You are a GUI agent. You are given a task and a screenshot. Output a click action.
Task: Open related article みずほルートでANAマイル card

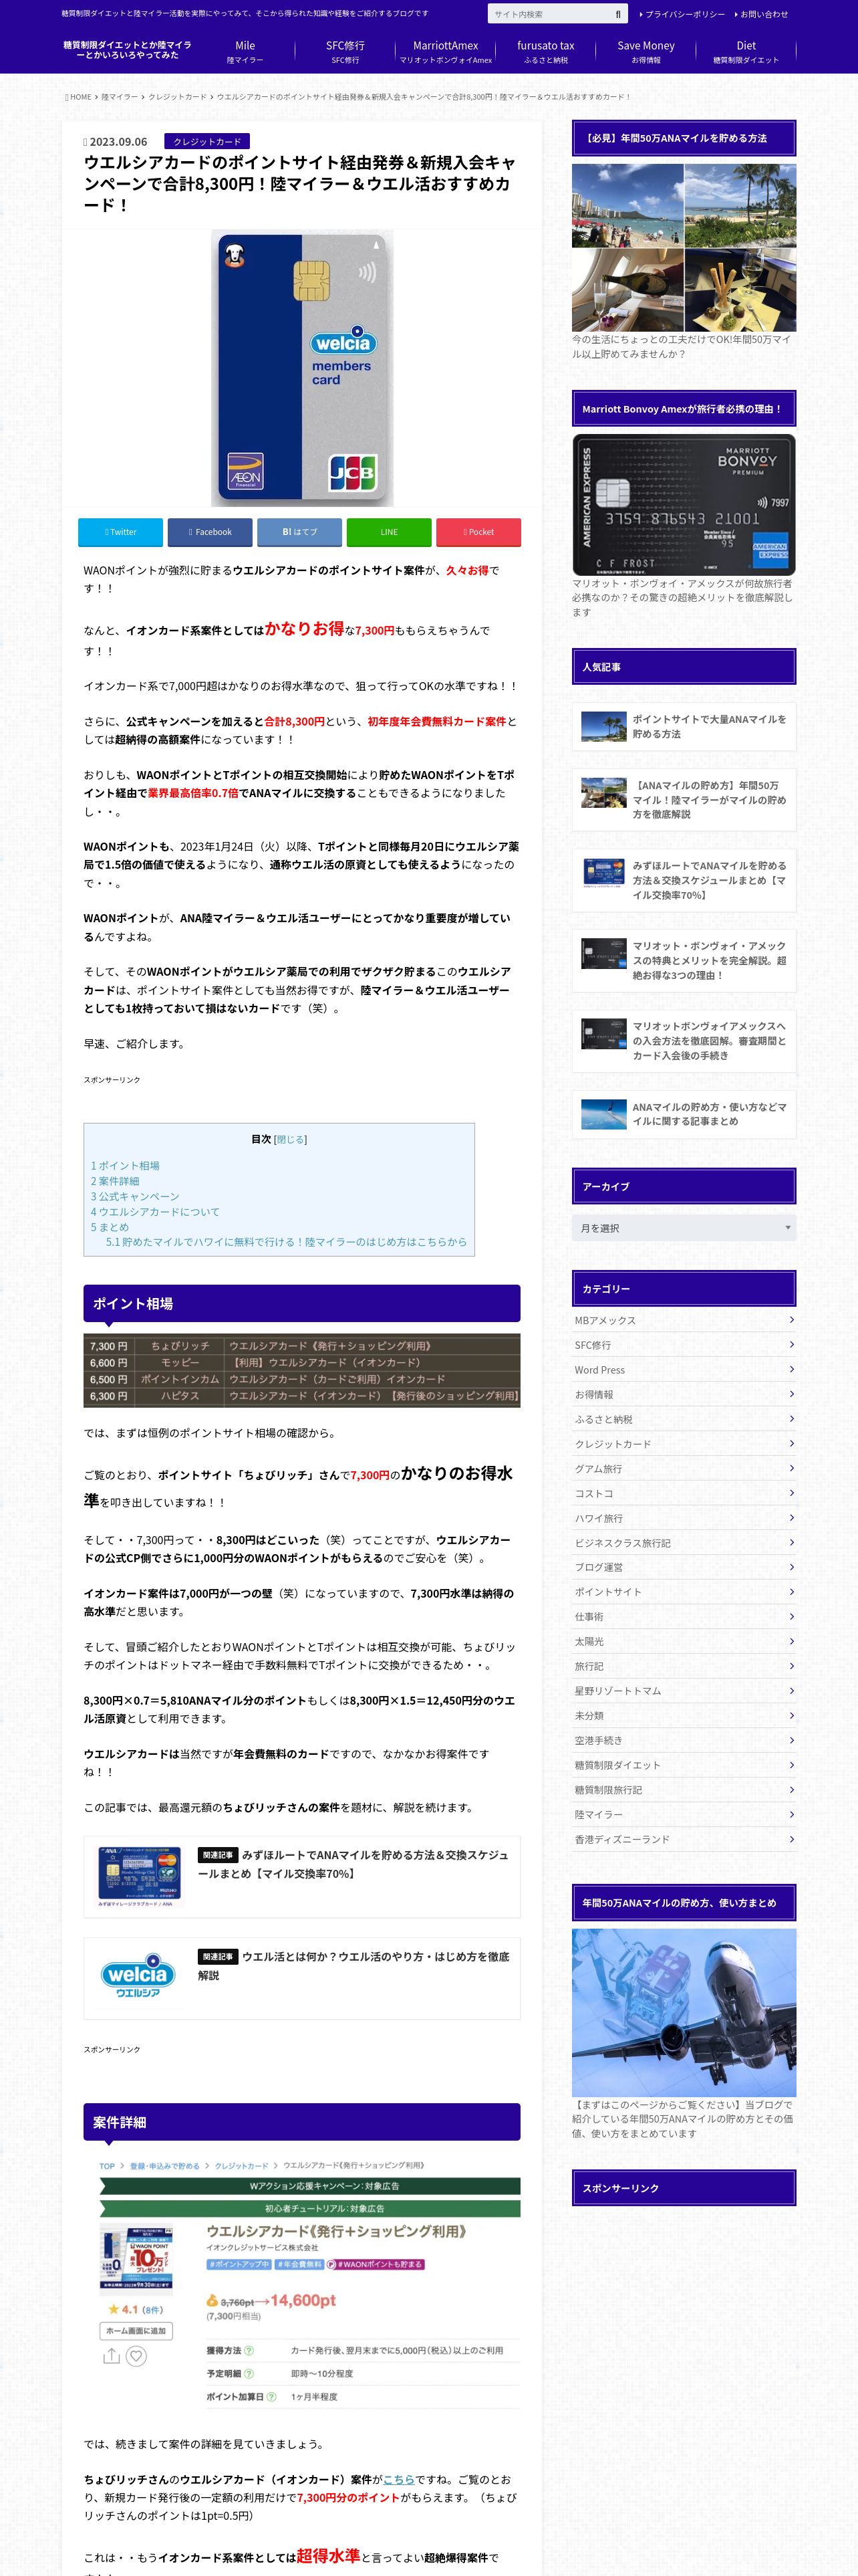[x=301, y=1876]
